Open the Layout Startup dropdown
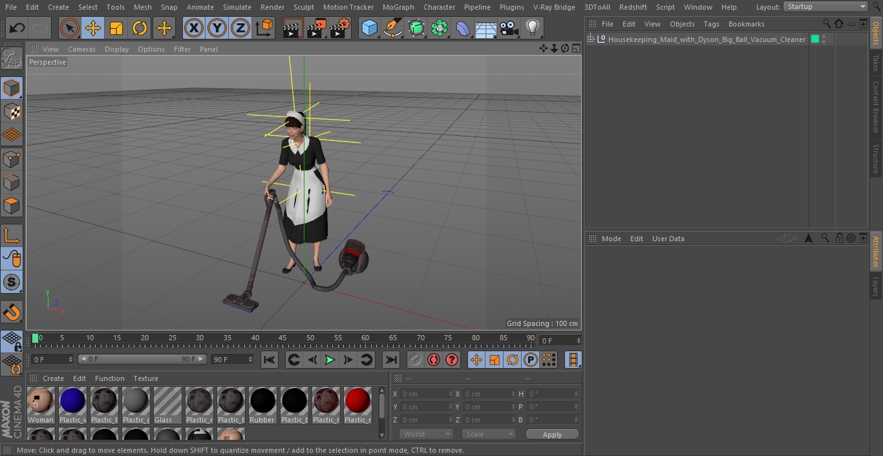This screenshot has width=883, height=456. (x=825, y=6)
